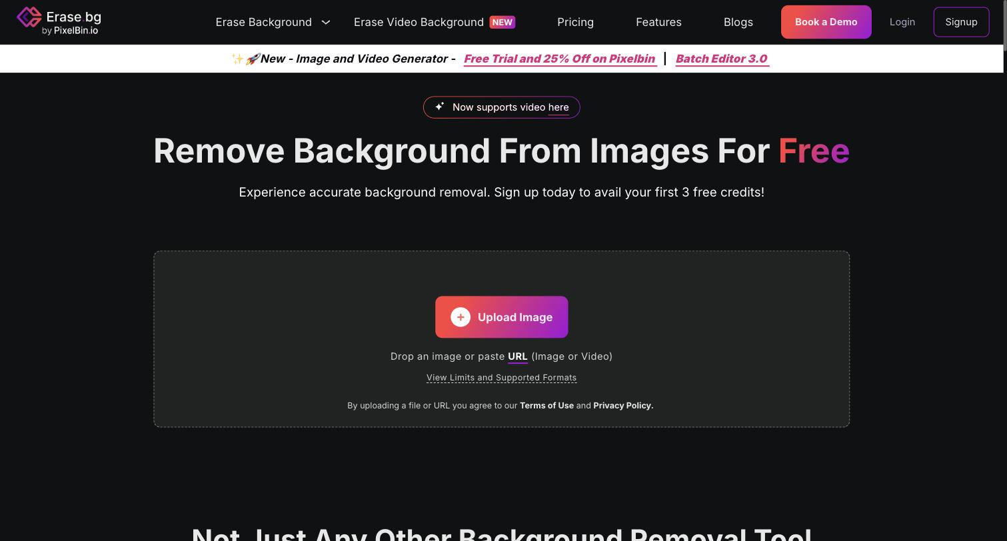Open Erase Video Background page
This screenshot has width=1007, height=541.
tap(419, 22)
